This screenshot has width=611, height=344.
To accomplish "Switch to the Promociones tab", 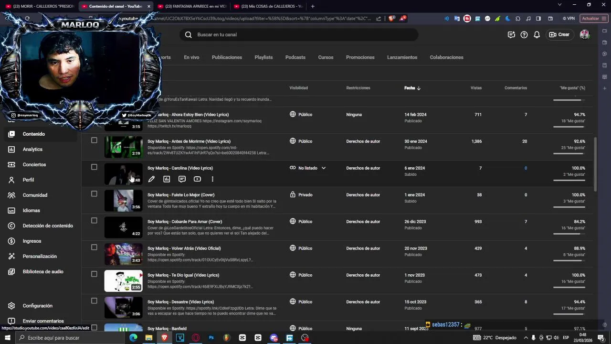I will [x=360, y=57].
